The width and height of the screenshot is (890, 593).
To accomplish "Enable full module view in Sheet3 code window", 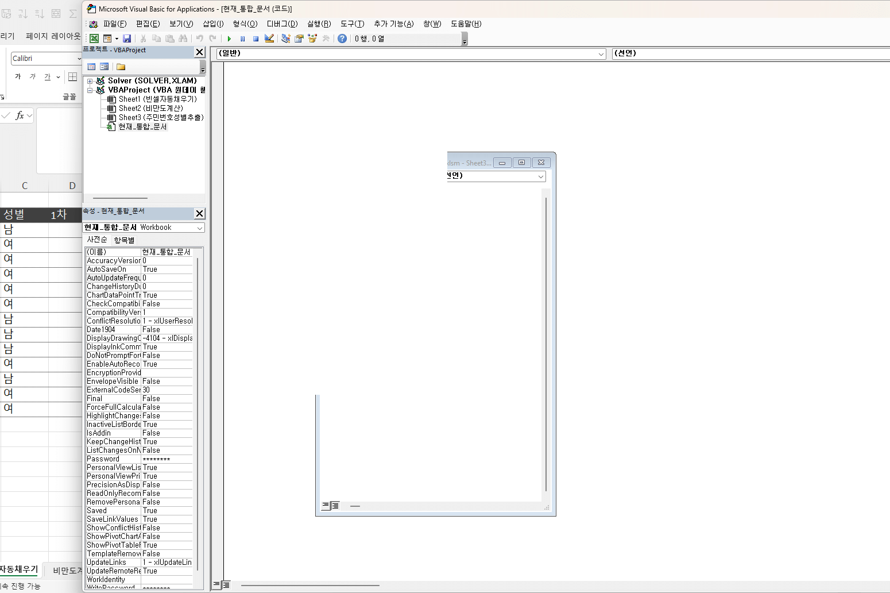I will [x=335, y=506].
